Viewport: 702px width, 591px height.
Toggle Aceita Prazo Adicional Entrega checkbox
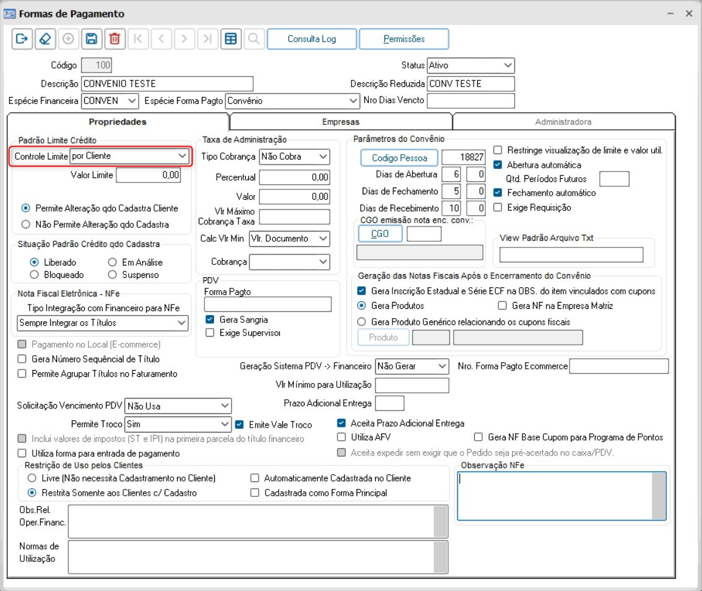[x=341, y=423]
